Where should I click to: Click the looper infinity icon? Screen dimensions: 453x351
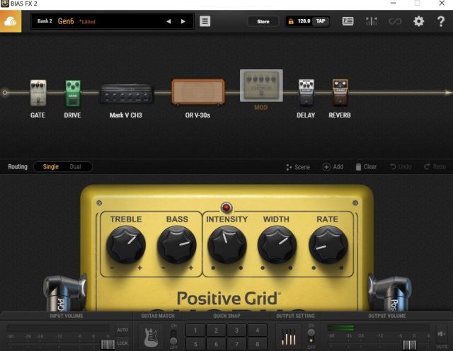[395, 21]
